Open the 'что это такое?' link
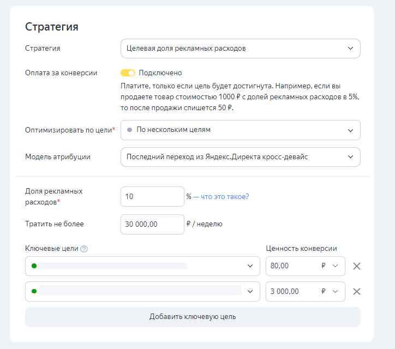This screenshot has width=395, height=349. click(225, 197)
